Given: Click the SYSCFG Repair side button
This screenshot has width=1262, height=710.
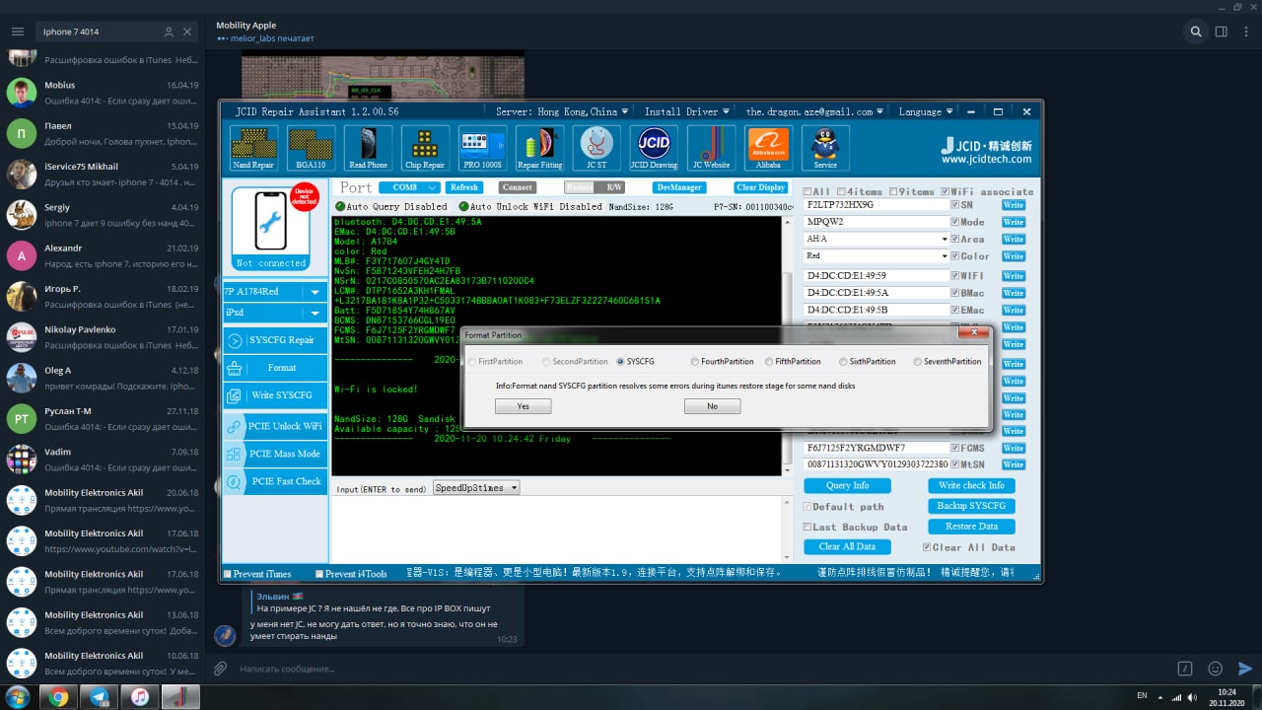Looking at the screenshot, I should tap(274, 340).
